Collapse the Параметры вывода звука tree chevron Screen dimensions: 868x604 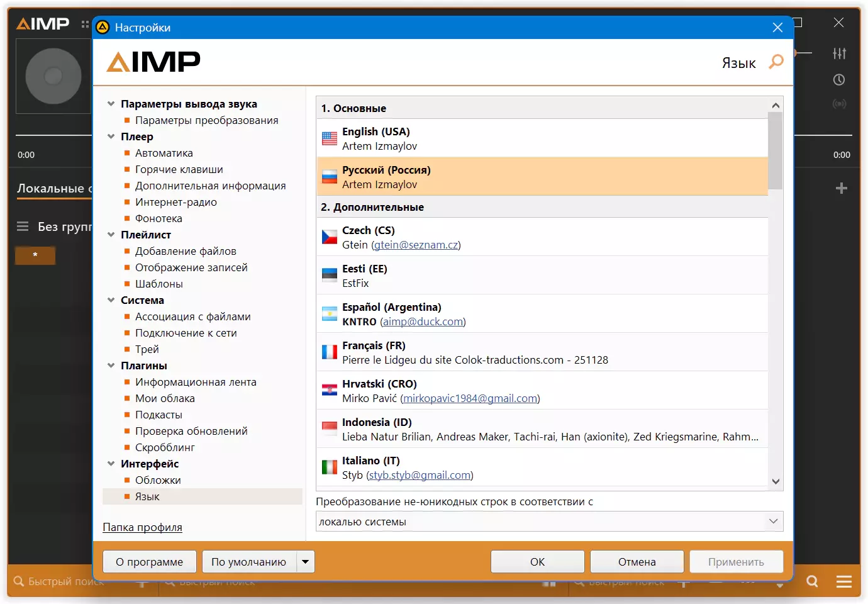coord(111,104)
